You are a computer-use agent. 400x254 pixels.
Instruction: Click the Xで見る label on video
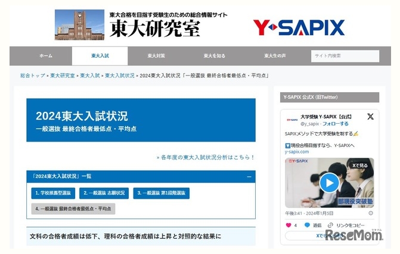click(360, 165)
